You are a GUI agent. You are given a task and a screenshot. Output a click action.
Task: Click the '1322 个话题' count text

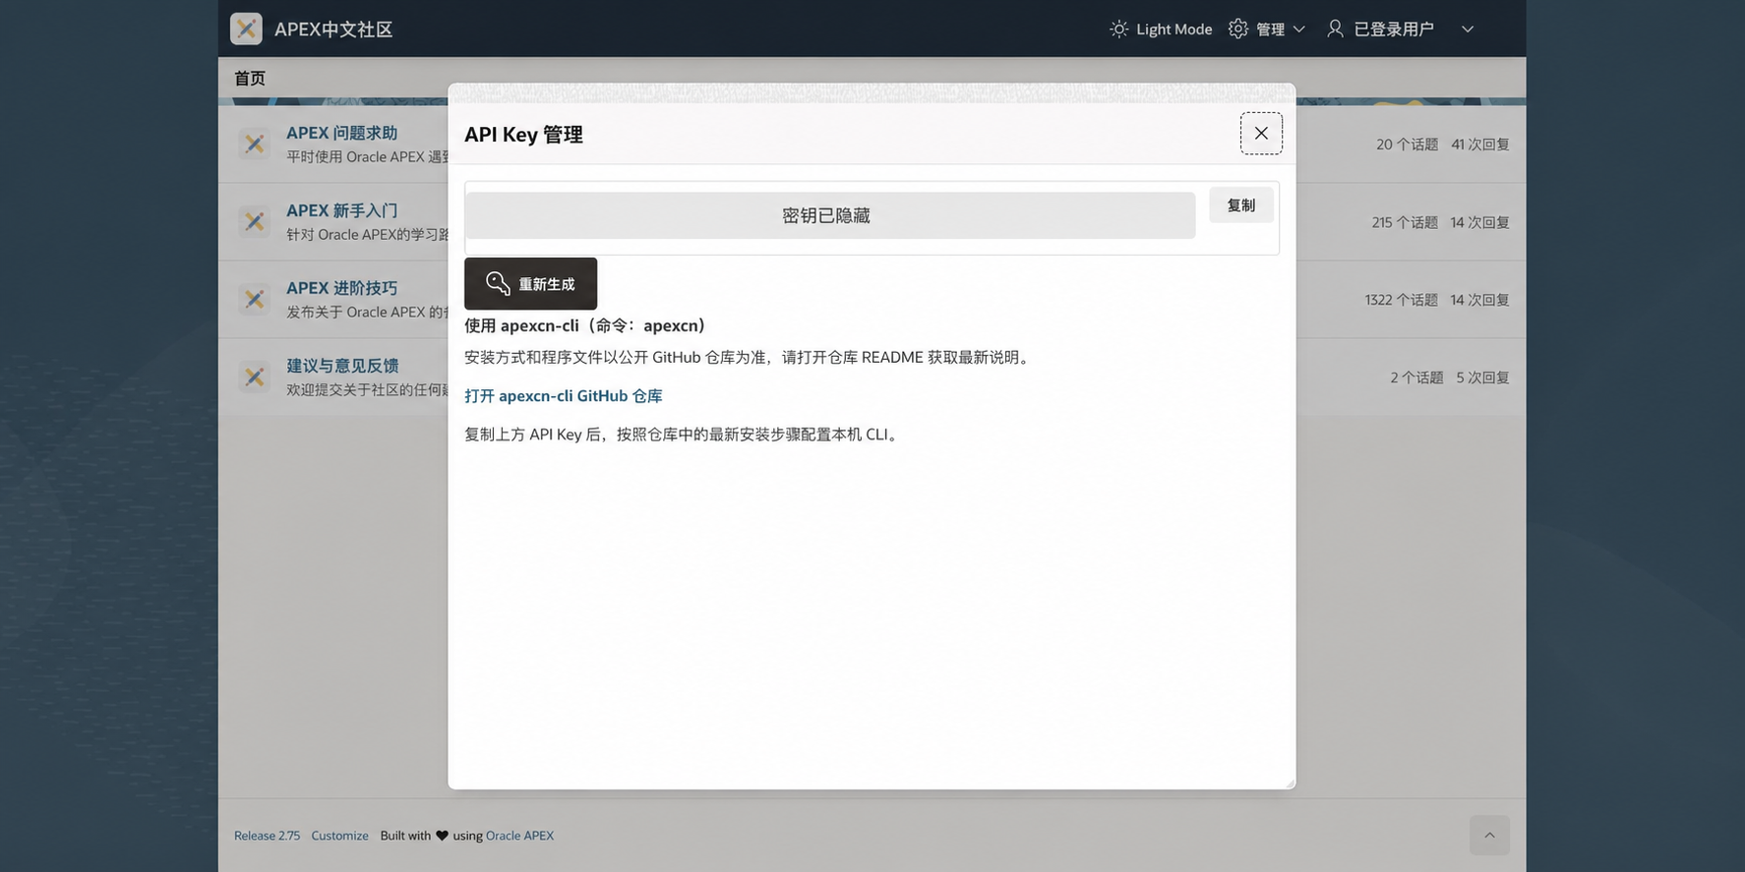1401,300
